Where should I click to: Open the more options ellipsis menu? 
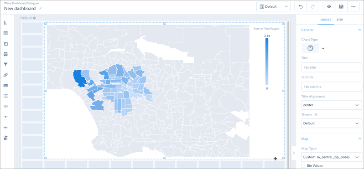[x=354, y=7]
